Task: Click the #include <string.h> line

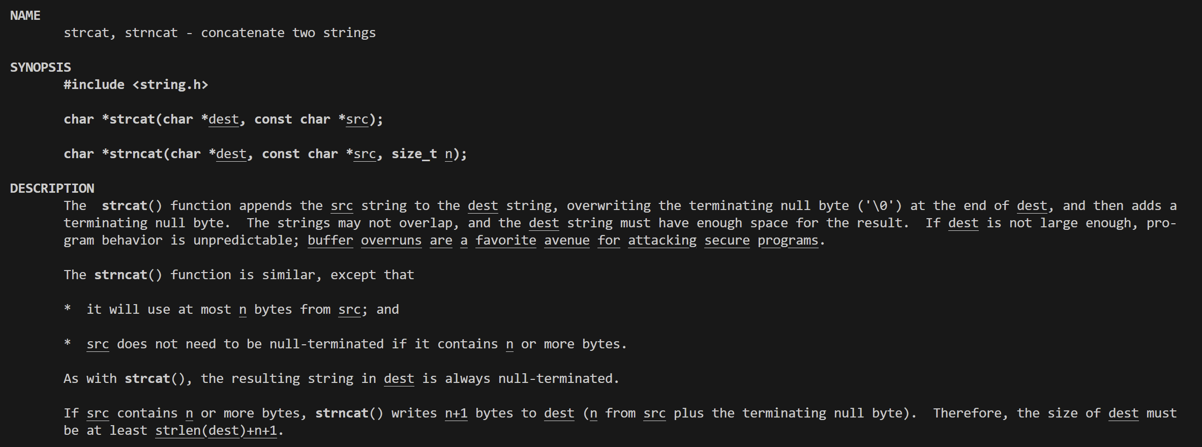Action: point(136,85)
